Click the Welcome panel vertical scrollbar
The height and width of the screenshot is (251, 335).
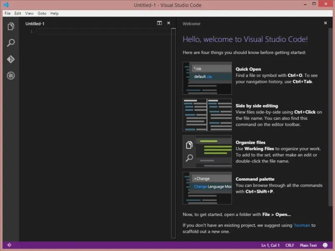pyautogui.click(x=330, y=117)
